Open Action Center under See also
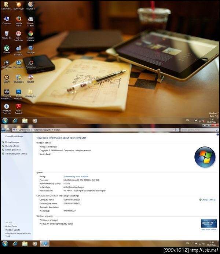This screenshot has width=220, height=254. click(x=11, y=226)
